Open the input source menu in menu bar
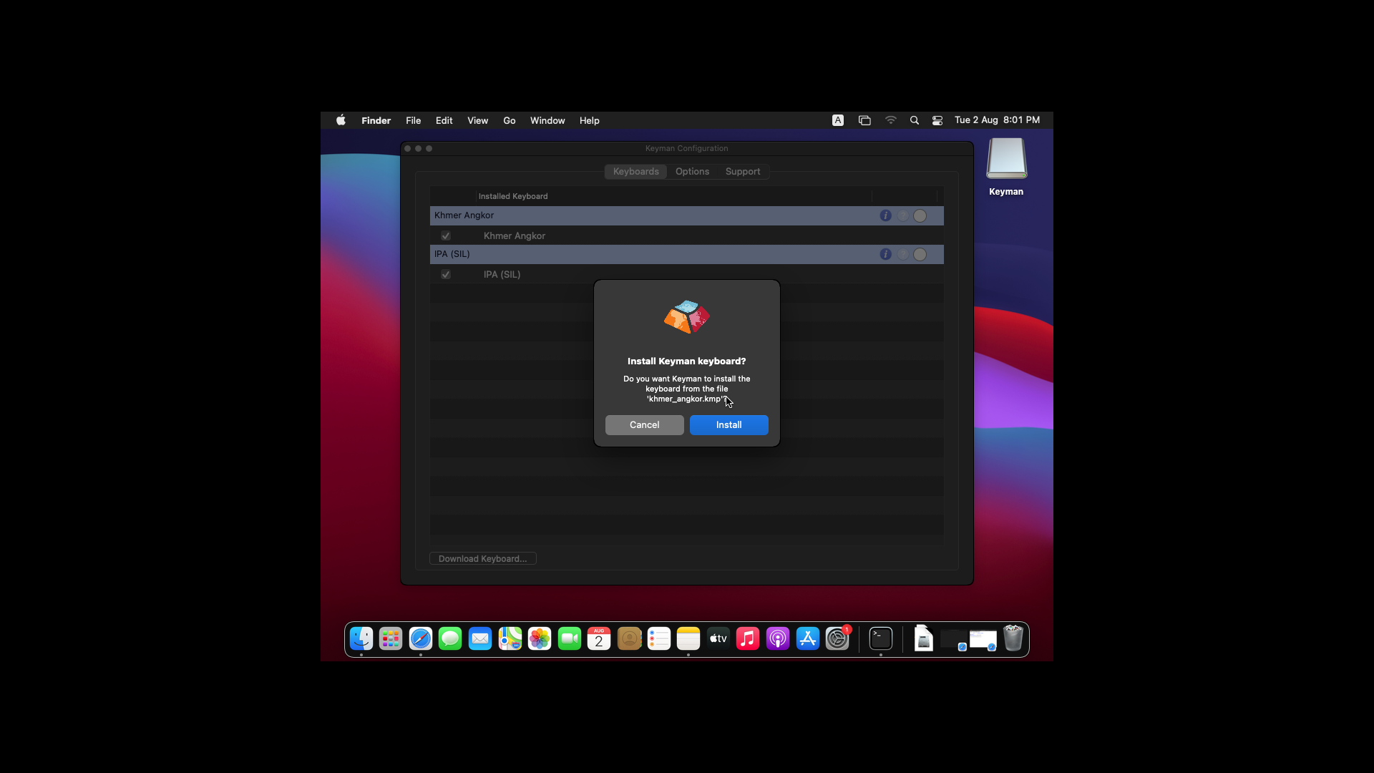This screenshot has height=773, width=1374. 838,120
